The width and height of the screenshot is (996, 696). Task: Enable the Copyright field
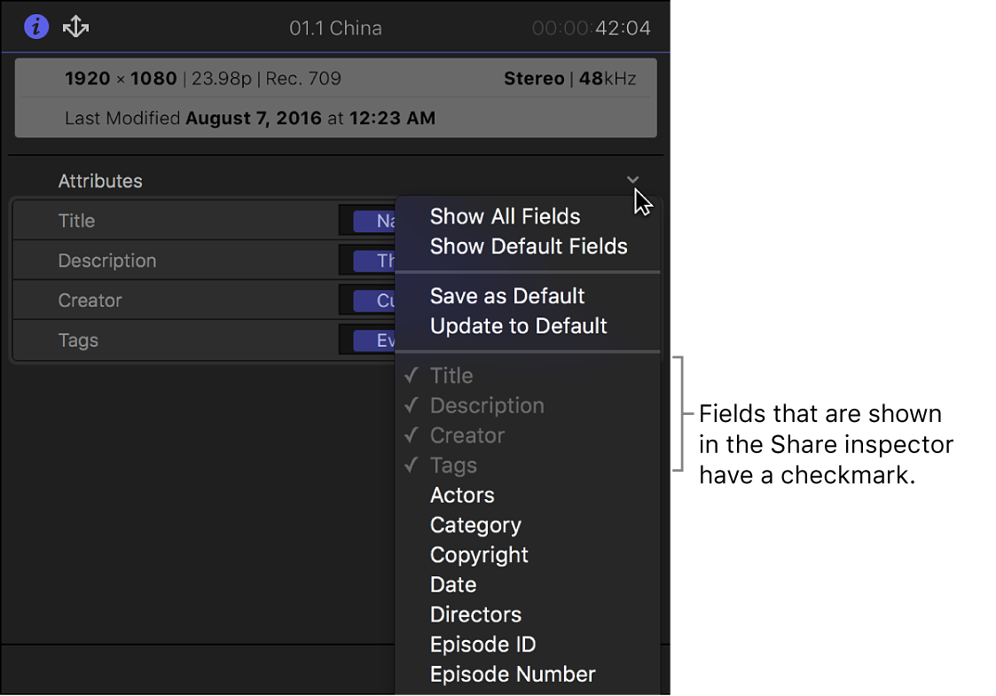479,554
